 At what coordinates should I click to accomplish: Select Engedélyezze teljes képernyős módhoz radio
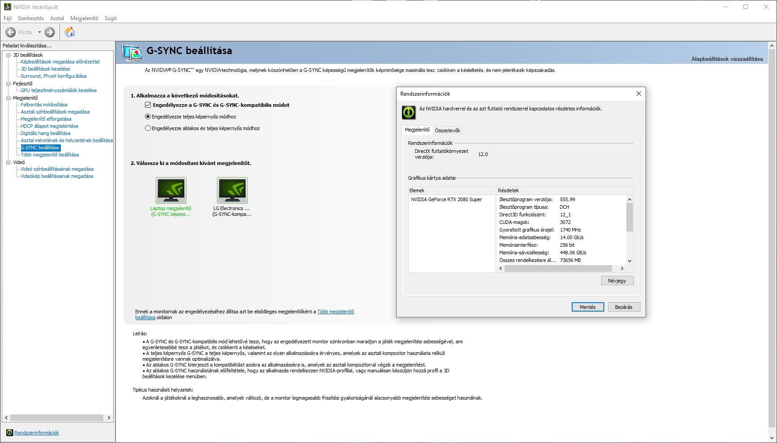(x=148, y=117)
